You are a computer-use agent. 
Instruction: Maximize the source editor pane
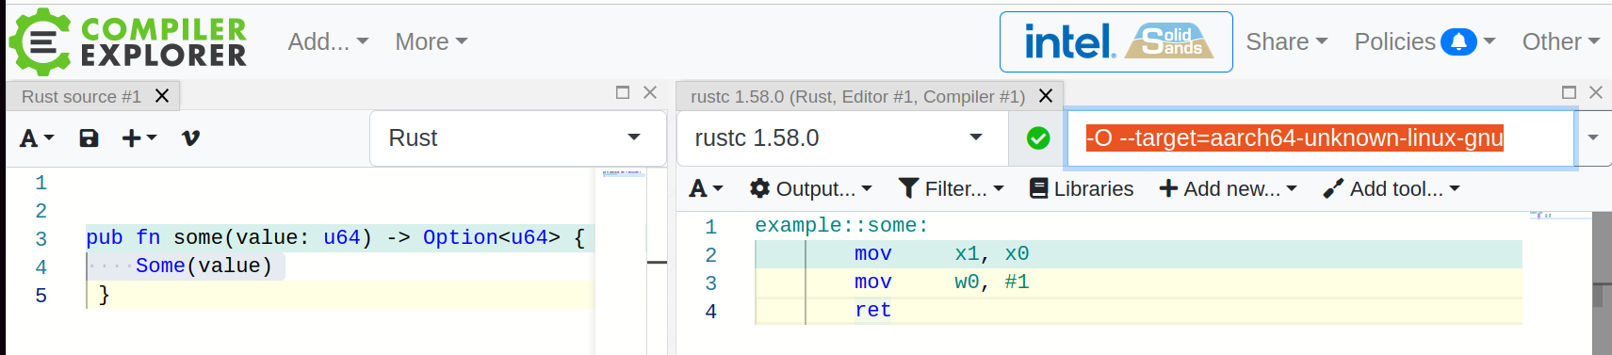click(x=623, y=92)
